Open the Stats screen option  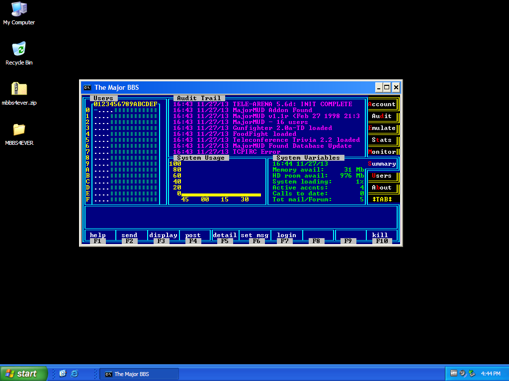pyautogui.click(x=382, y=140)
